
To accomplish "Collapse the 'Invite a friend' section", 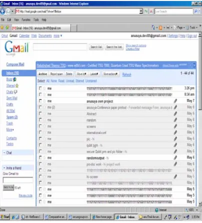I will 4,168.
